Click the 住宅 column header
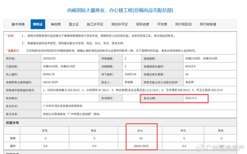The image size is (247, 154). click(x=45, y=130)
